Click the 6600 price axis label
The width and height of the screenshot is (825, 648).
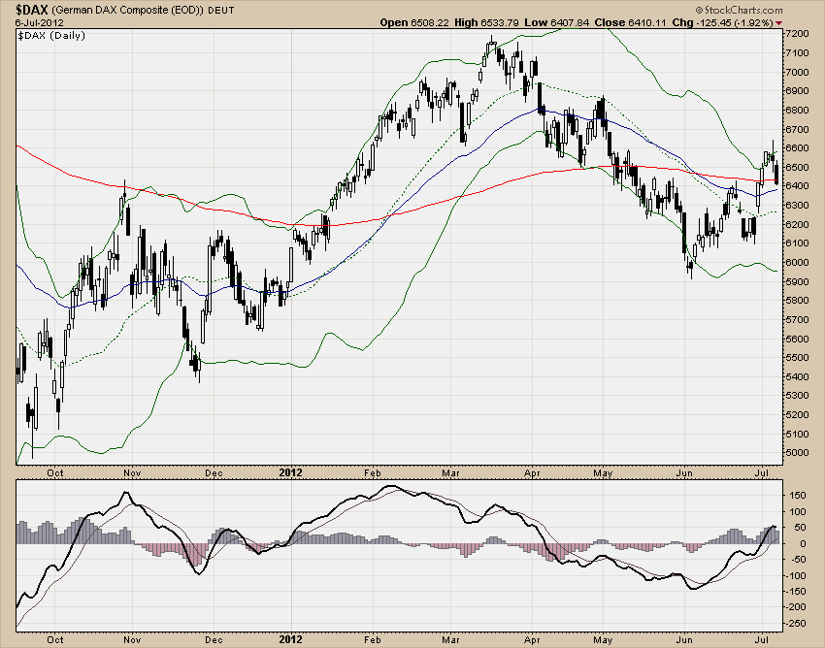click(x=797, y=148)
